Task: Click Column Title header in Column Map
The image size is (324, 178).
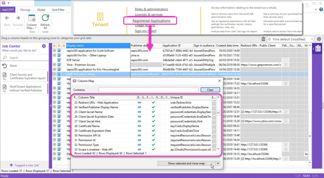Action: (107, 98)
